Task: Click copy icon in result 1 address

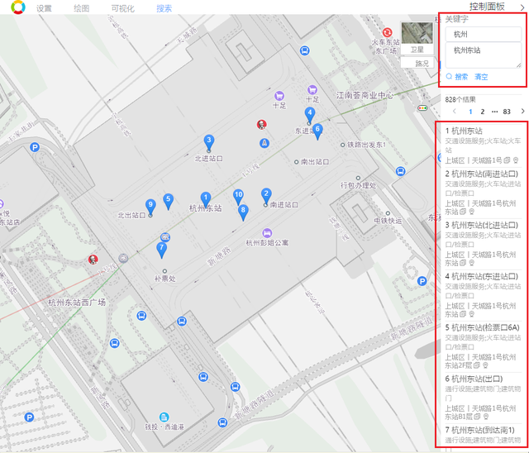Action: pos(507,160)
